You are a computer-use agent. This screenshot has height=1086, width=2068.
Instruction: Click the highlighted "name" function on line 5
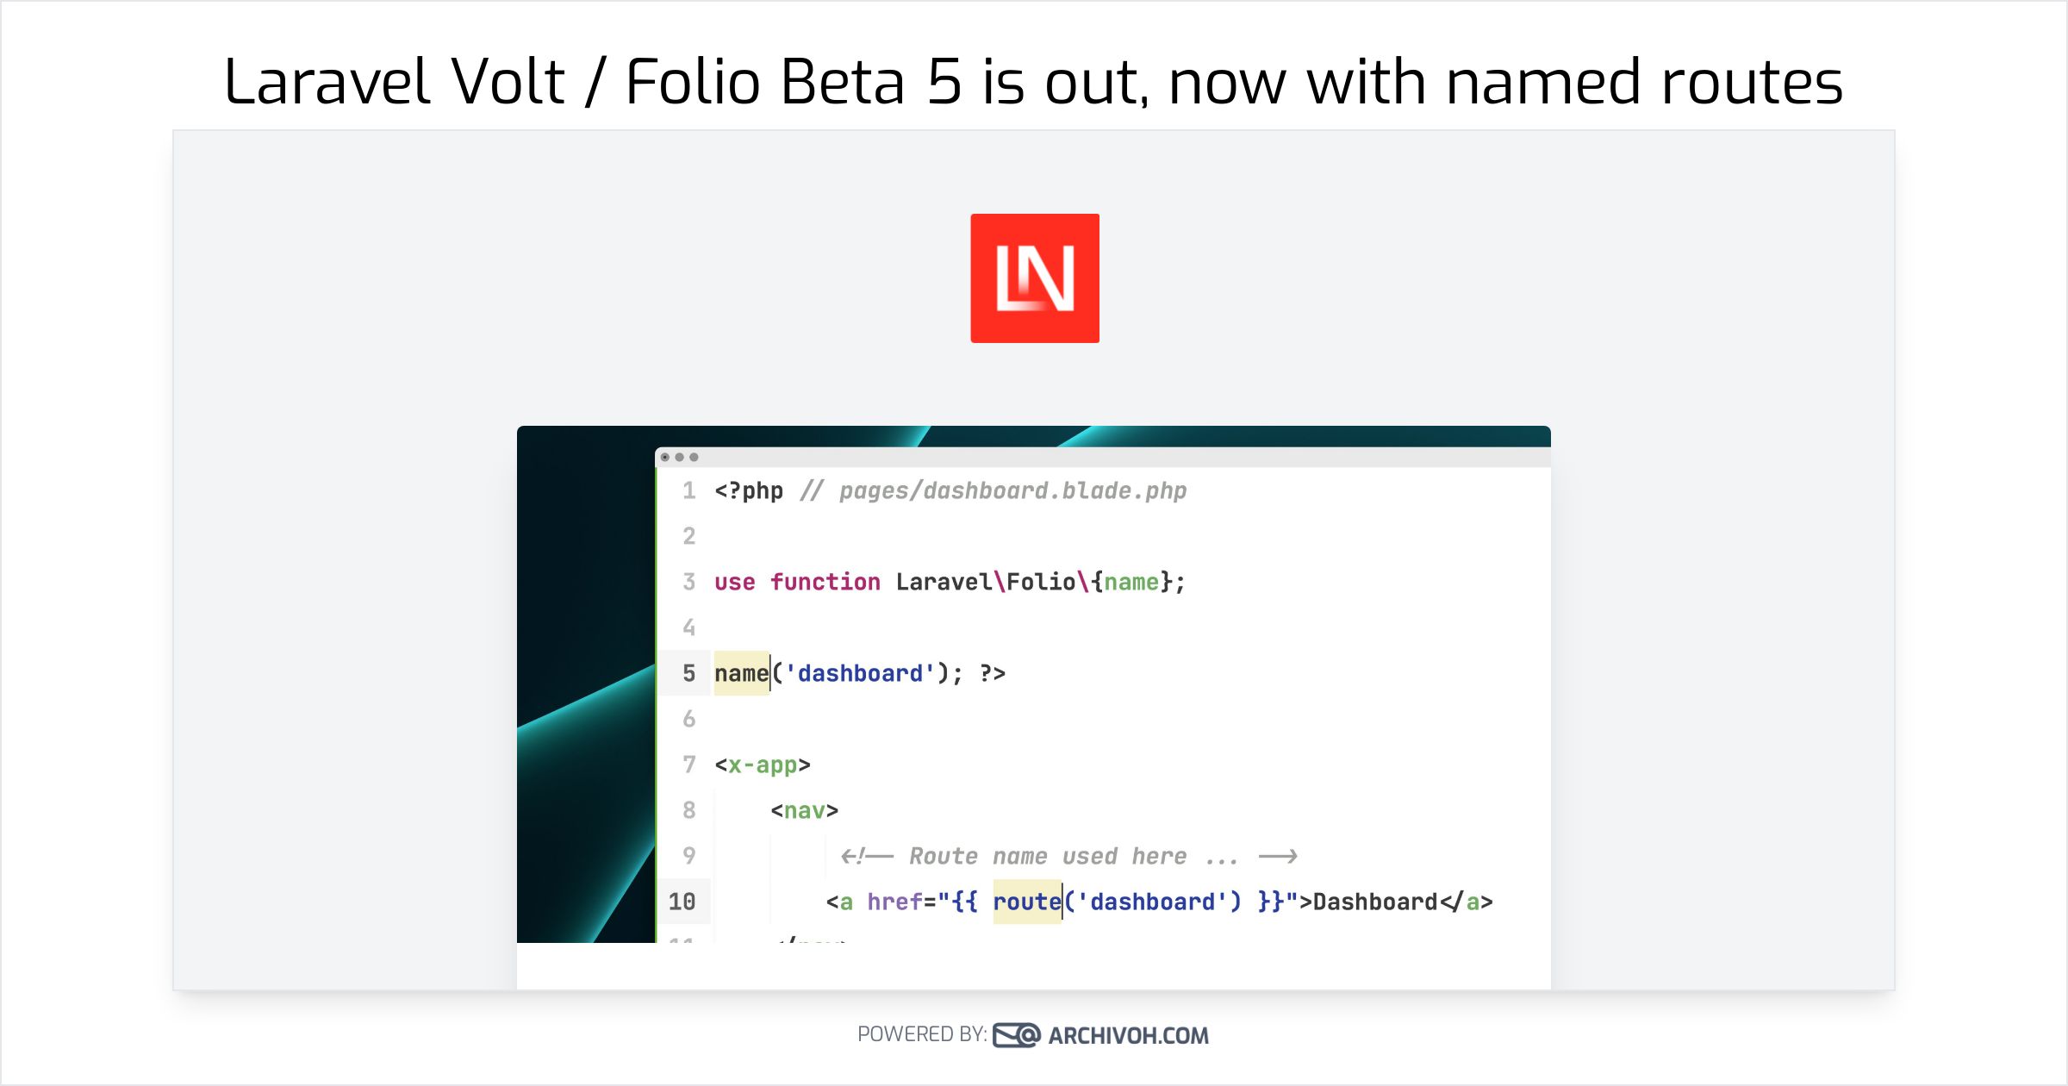click(x=741, y=673)
